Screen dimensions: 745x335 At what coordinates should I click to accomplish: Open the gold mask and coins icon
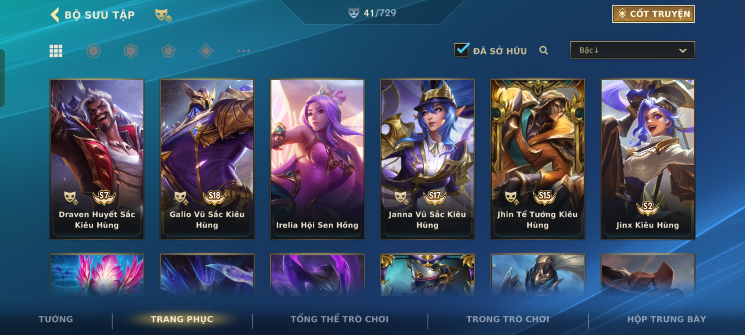163,15
